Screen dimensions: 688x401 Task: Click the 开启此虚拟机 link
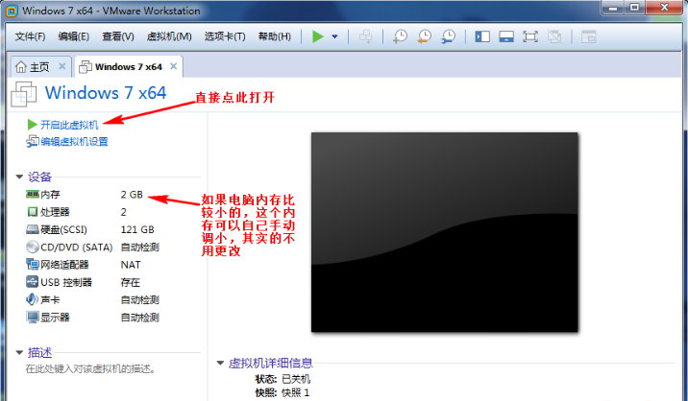[x=69, y=125]
